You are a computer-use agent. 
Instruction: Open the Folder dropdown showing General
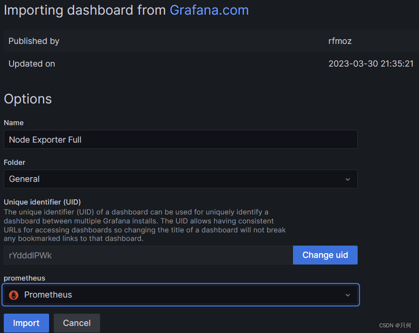[x=181, y=179]
